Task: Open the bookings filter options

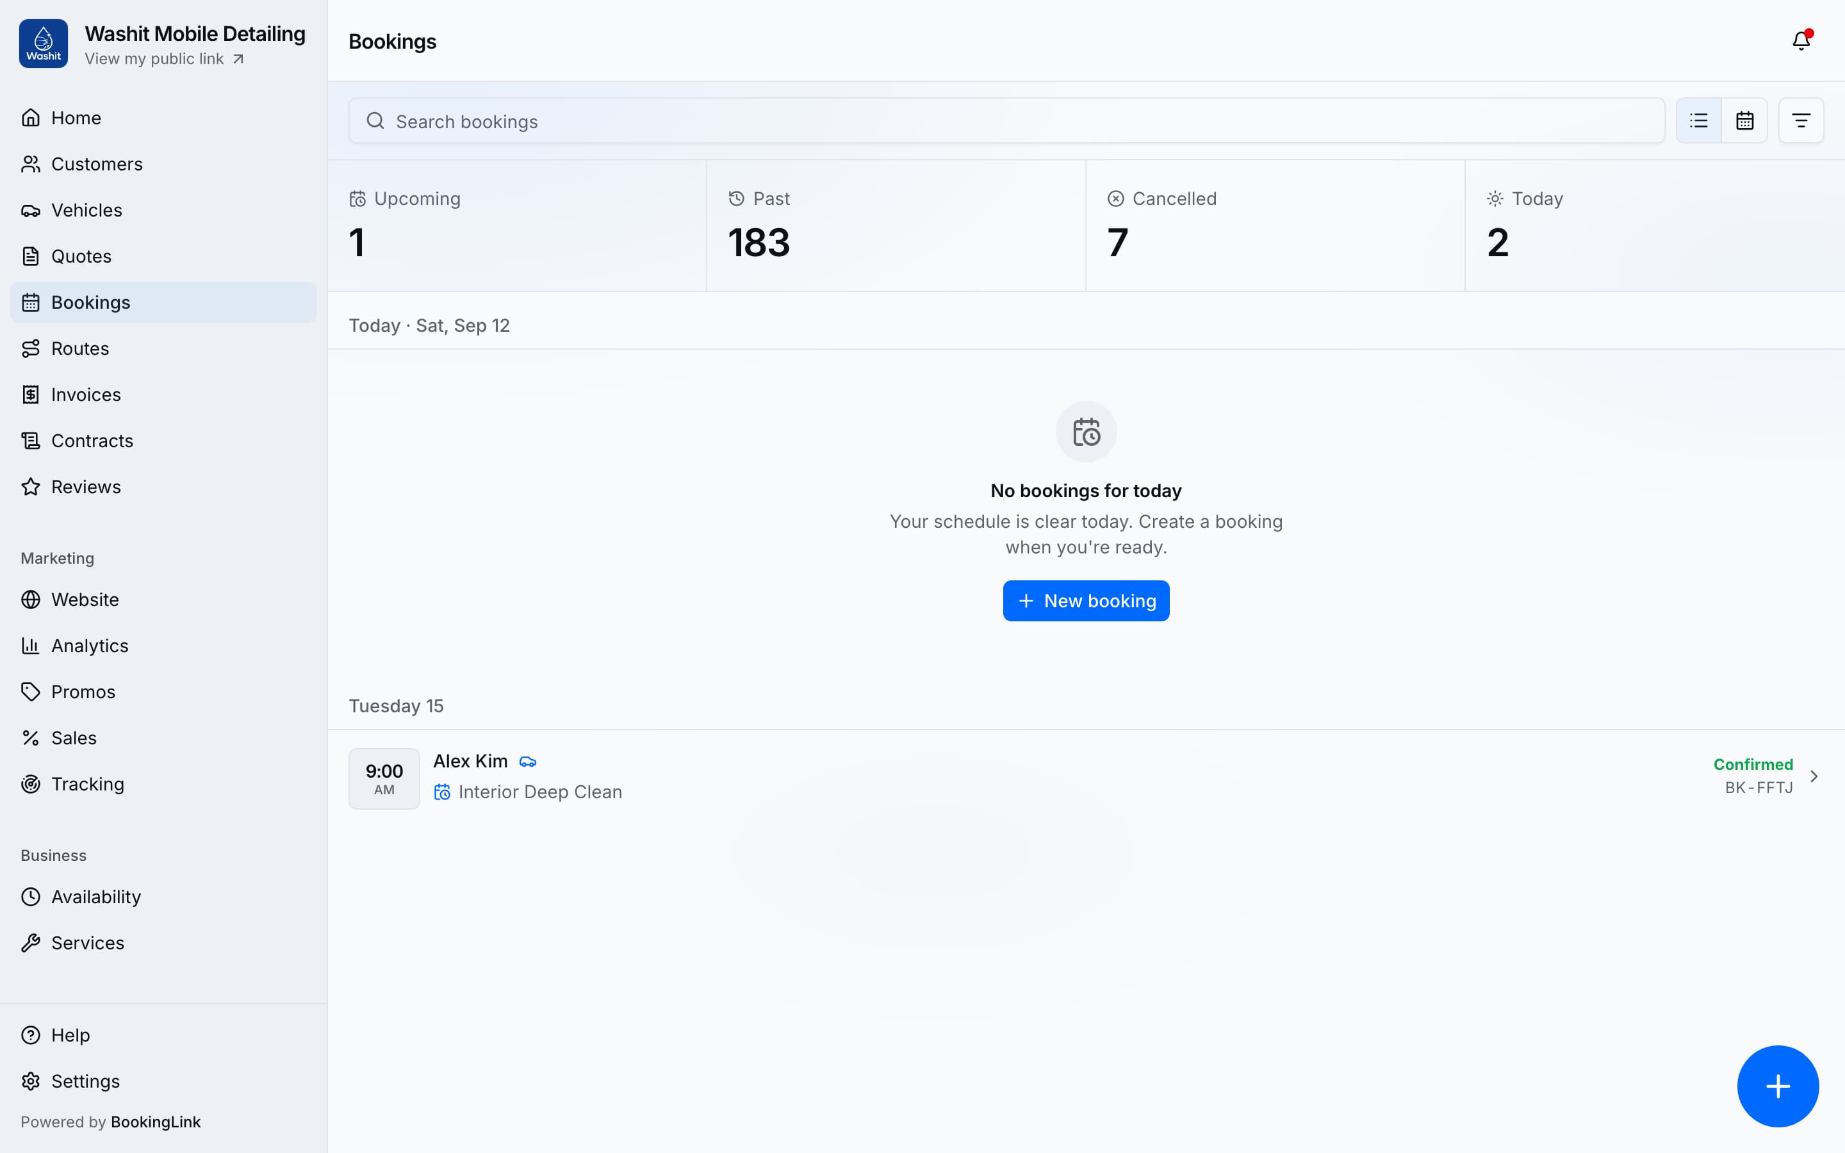Action: (x=1801, y=120)
